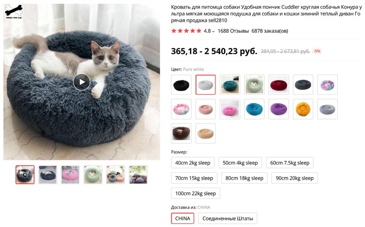The image size is (365, 227).
Task: Choose the 70cm 15kg sleep size
Action: (194, 178)
